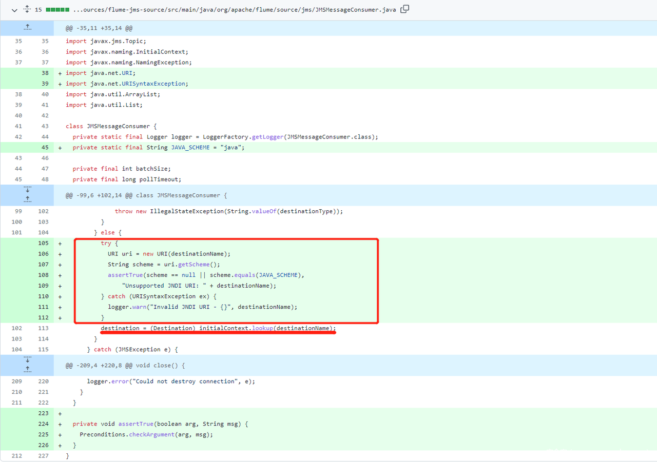Expand down arrow above @@ -99,6 hunk
This screenshot has height=462, width=657.
coord(27,190)
